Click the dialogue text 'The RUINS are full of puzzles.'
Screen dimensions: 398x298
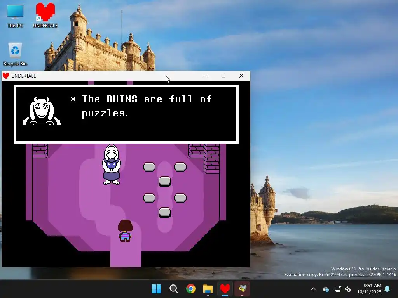(x=141, y=106)
